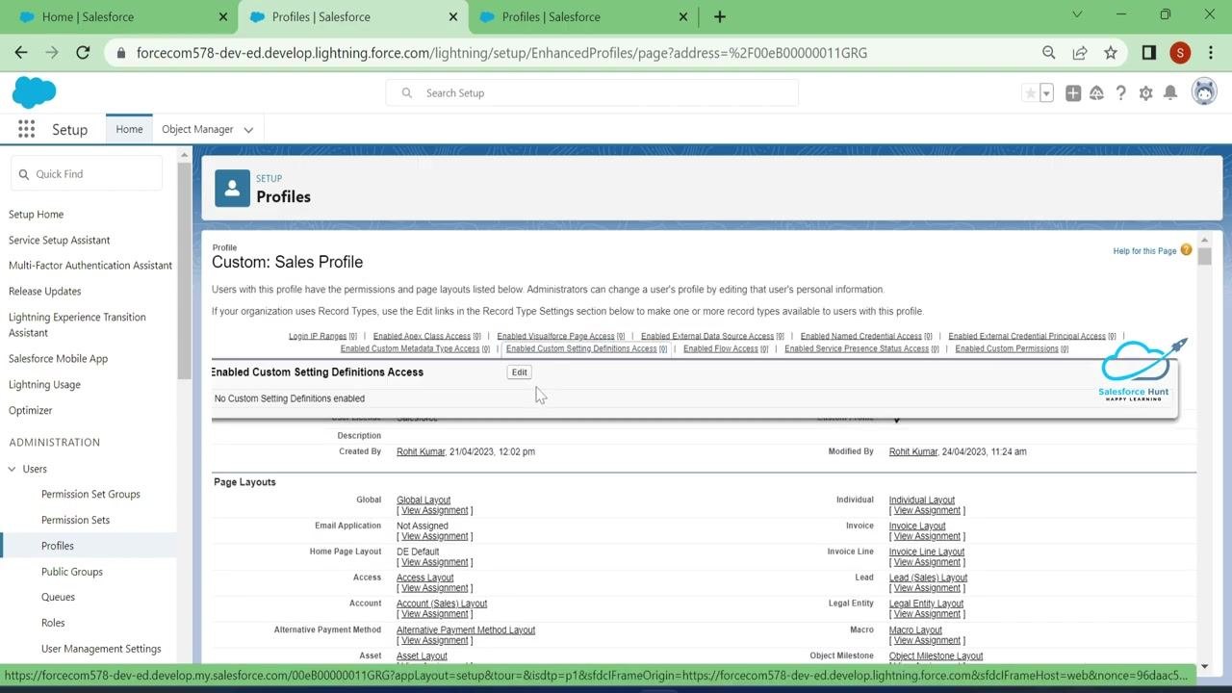Go back with browser back arrow
Screen dimensions: 1232x693
click(21, 53)
